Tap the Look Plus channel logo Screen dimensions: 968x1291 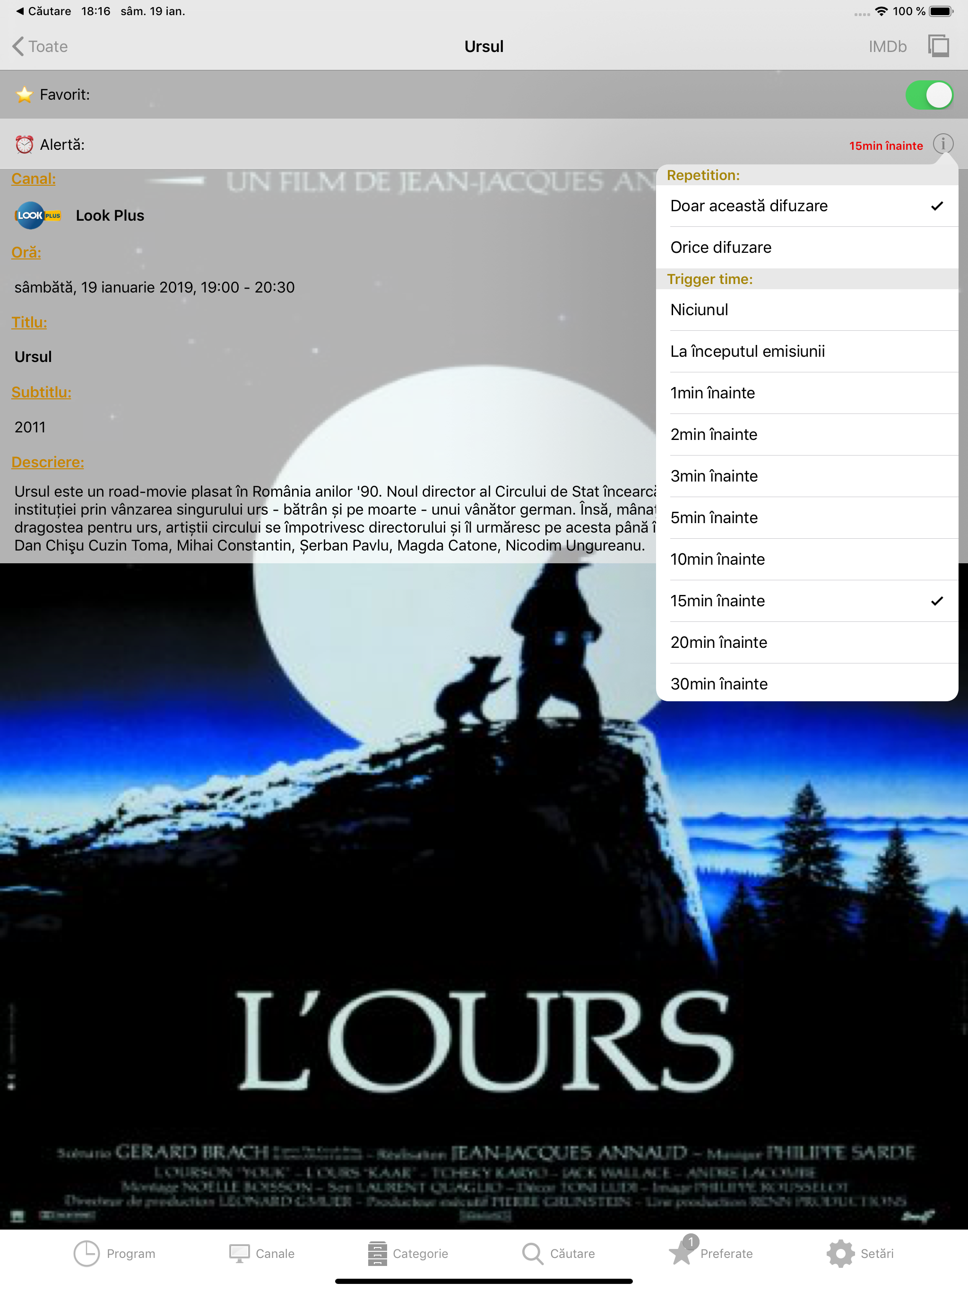[x=37, y=215]
